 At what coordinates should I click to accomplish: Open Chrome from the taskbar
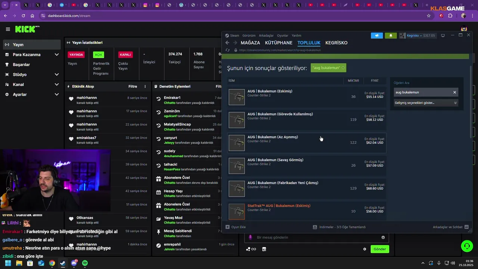(x=52, y=263)
